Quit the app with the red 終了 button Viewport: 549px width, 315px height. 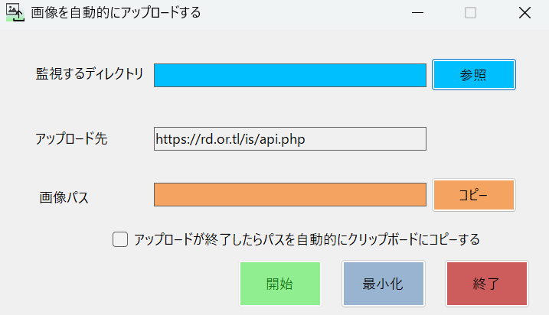(x=487, y=284)
